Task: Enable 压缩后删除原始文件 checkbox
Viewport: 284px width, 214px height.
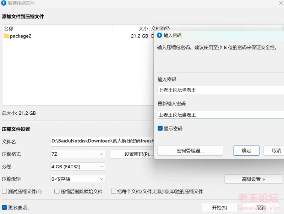Action: click(x=57, y=191)
